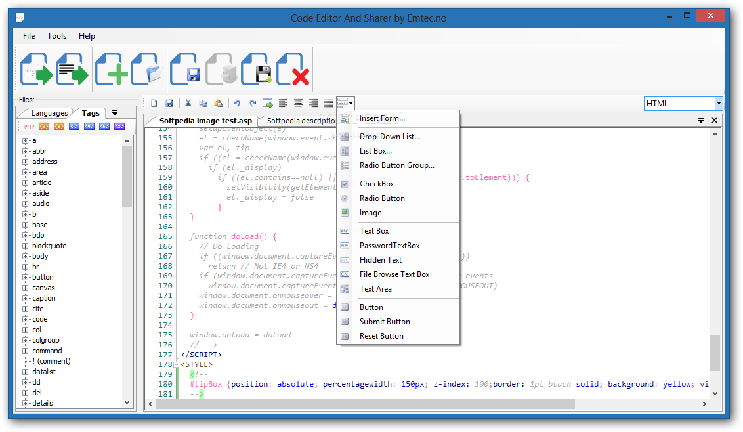Redo the edit with the redo arrow
743x432 pixels.
pyautogui.click(x=253, y=103)
